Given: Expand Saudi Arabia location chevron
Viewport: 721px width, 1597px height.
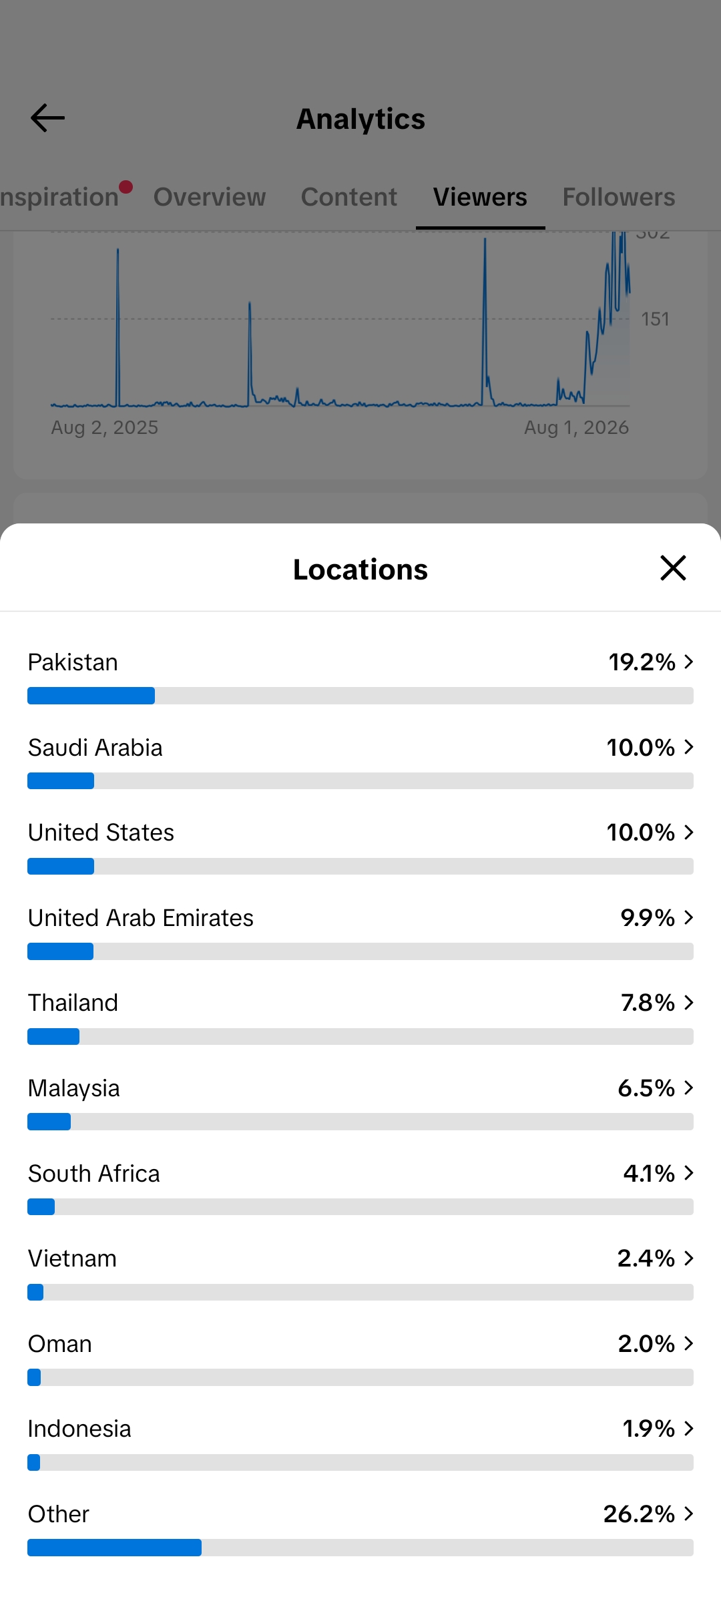Looking at the screenshot, I should (x=689, y=747).
